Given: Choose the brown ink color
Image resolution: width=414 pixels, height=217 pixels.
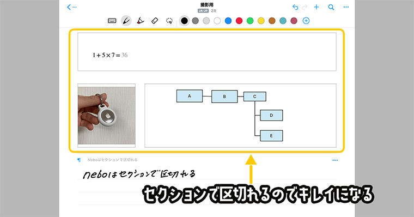Looking at the screenshot, I should click(x=272, y=21).
